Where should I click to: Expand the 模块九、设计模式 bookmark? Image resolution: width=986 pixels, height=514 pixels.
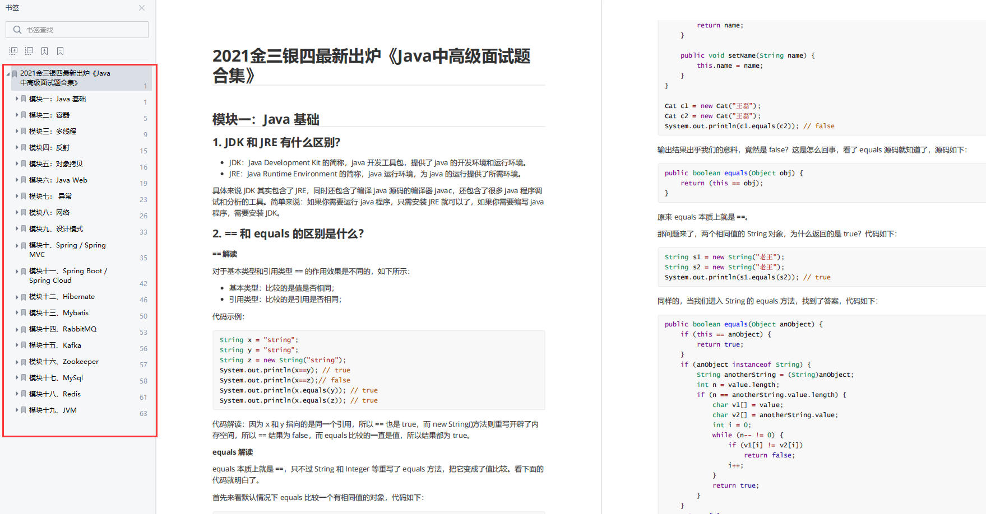point(17,228)
